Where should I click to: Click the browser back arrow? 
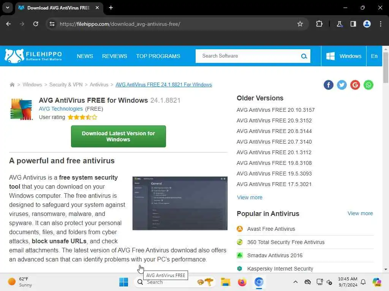point(8,24)
